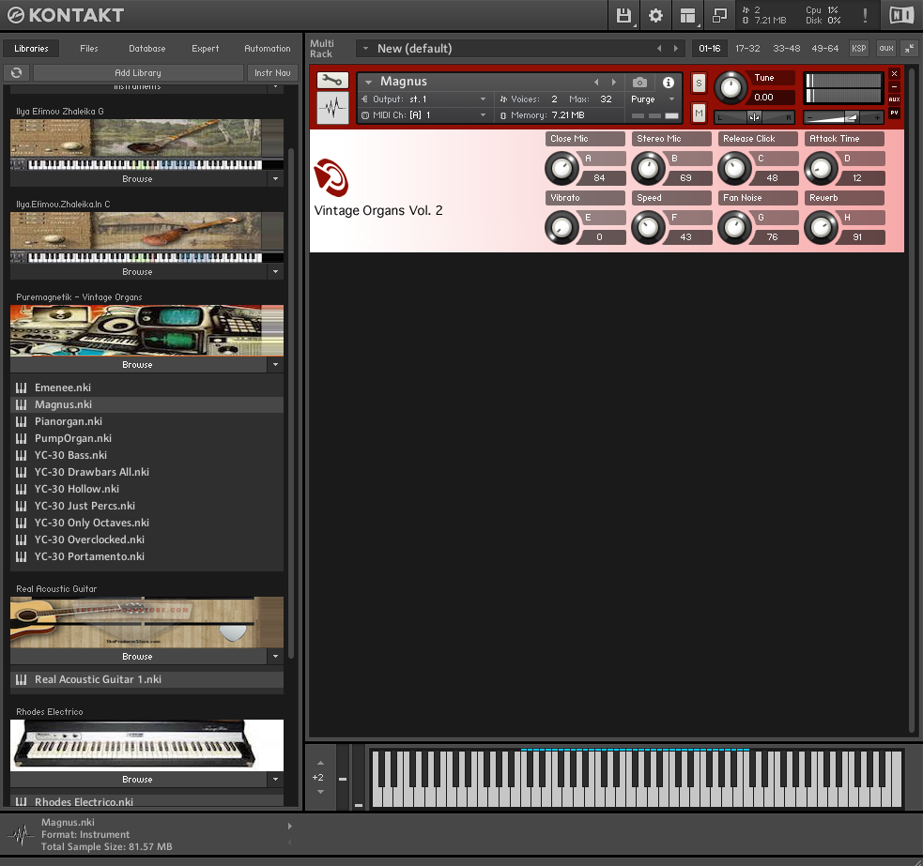Switch to the Libraries tab
The image size is (923, 866).
(x=31, y=48)
